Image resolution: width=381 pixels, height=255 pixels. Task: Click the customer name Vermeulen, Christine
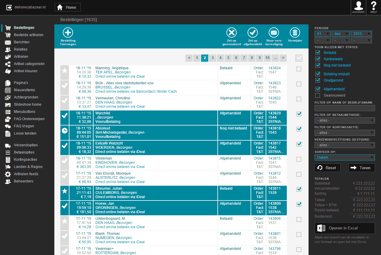click(113, 98)
